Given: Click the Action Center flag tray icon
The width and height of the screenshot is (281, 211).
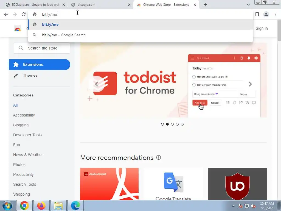Looking at the screenshot, I should point(240,206).
